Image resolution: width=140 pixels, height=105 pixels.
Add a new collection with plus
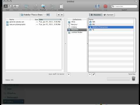69,74
